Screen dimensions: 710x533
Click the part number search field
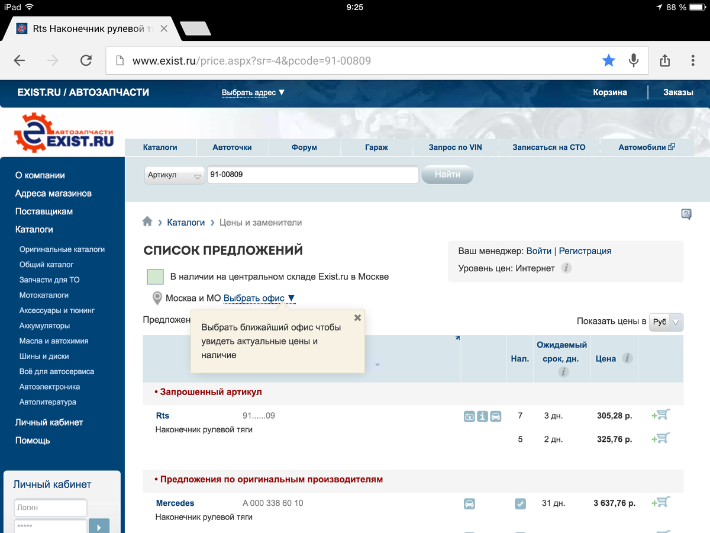coord(312,175)
